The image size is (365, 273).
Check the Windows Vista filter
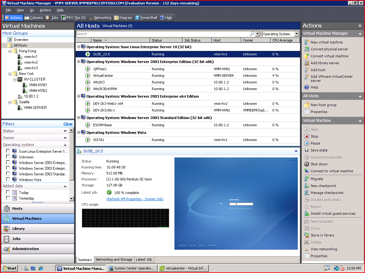pyautogui.click(x=8, y=179)
